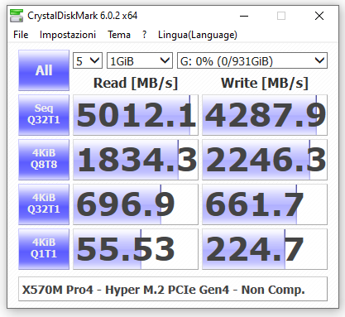Minimize the CrystalDiskMark window

pos(244,16)
